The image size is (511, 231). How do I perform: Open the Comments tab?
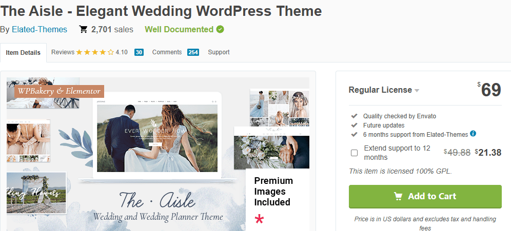[x=167, y=52]
